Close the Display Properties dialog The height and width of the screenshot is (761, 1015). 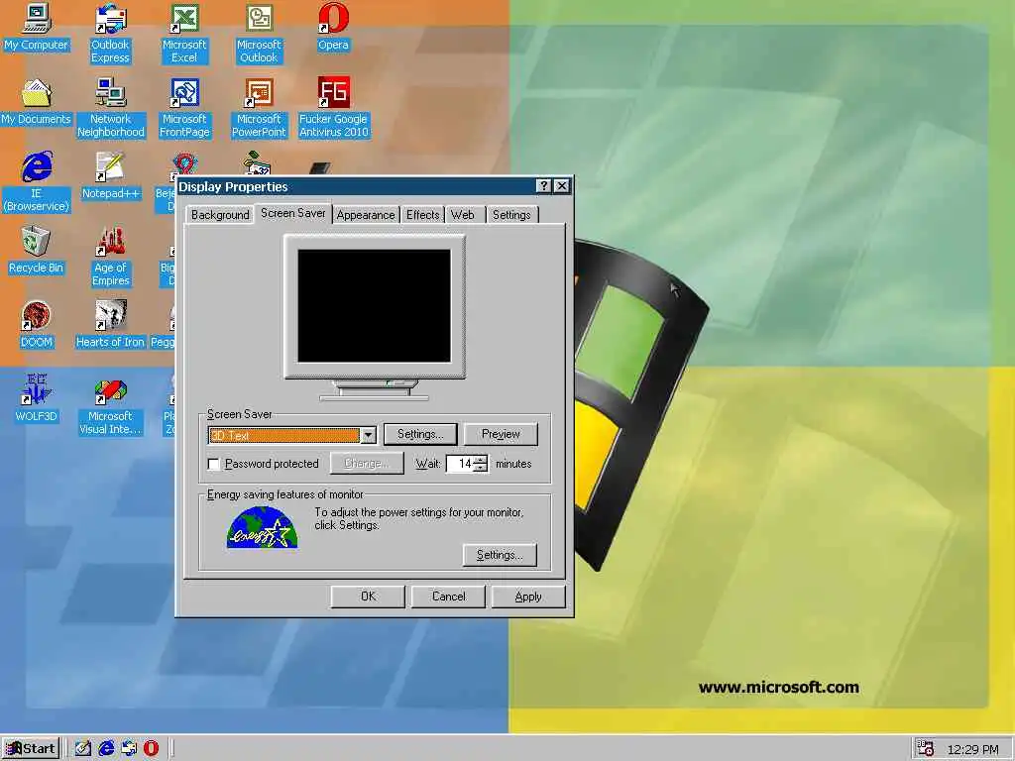[x=562, y=186]
